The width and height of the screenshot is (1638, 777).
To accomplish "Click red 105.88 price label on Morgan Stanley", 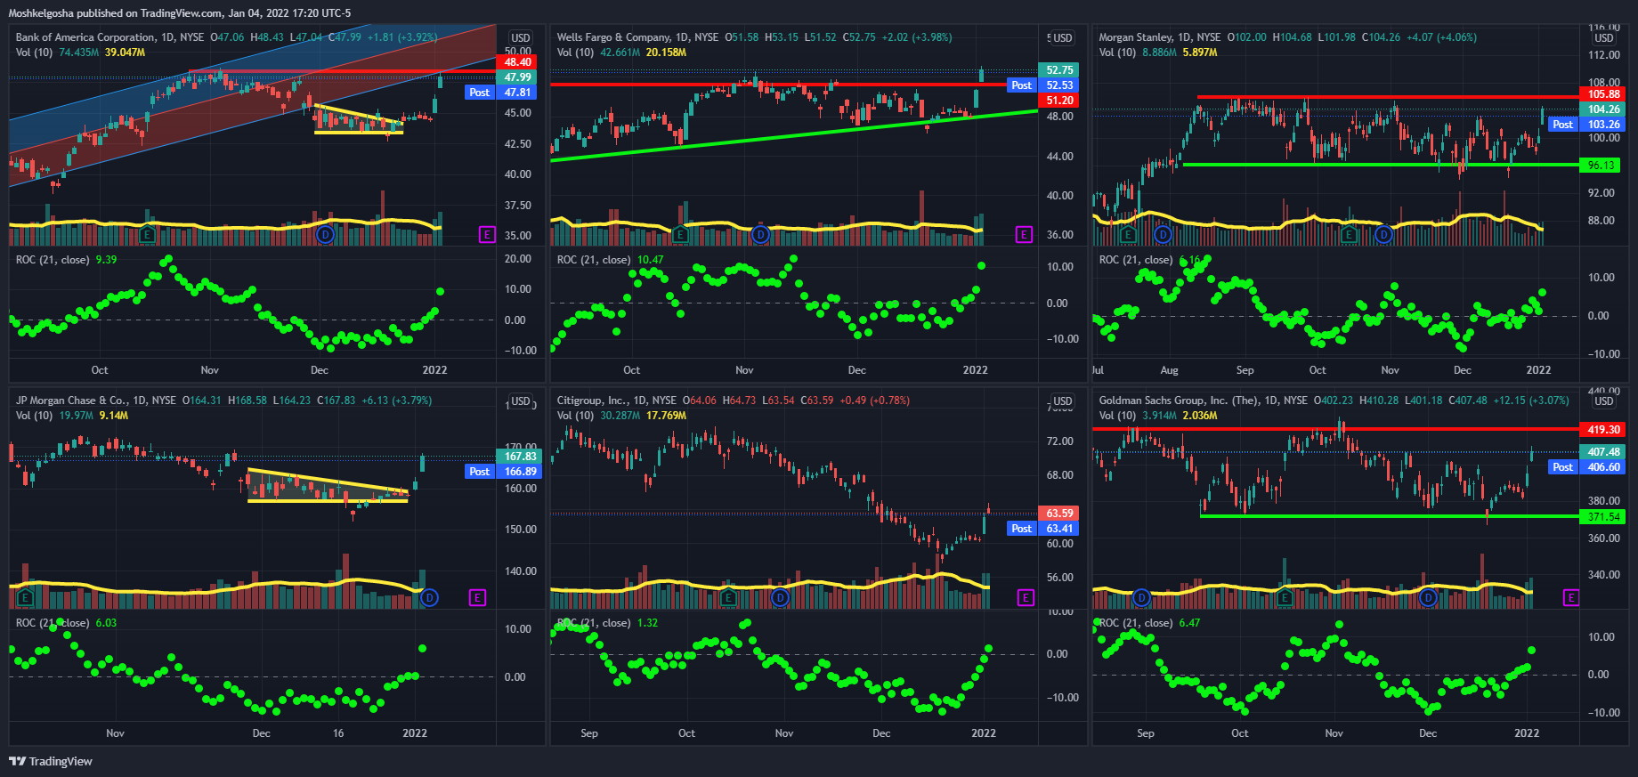I will (x=1603, y=94).
